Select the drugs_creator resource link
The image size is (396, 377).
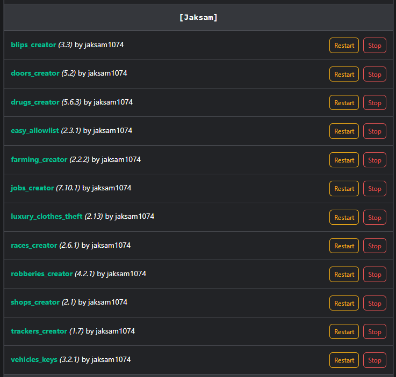tap(35, 102)
